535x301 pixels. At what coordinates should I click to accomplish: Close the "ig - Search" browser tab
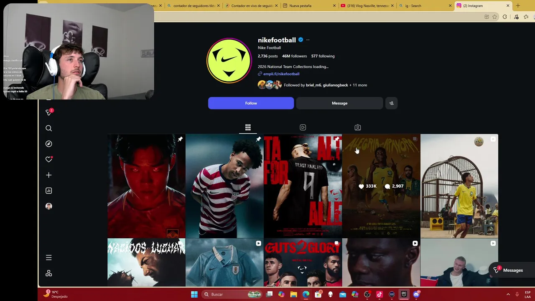[450, 6]
